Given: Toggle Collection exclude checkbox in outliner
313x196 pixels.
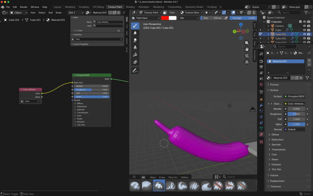Looking at the screenshot, I should 300,22.
